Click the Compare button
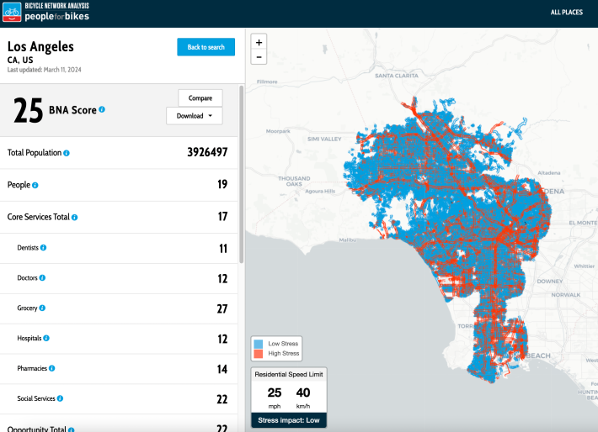This screenshot has height=432, width=598. pos(200,98)
